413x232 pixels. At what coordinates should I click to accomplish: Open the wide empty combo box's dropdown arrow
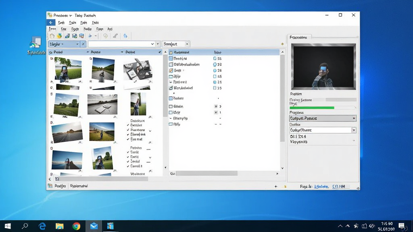(152, 44)
